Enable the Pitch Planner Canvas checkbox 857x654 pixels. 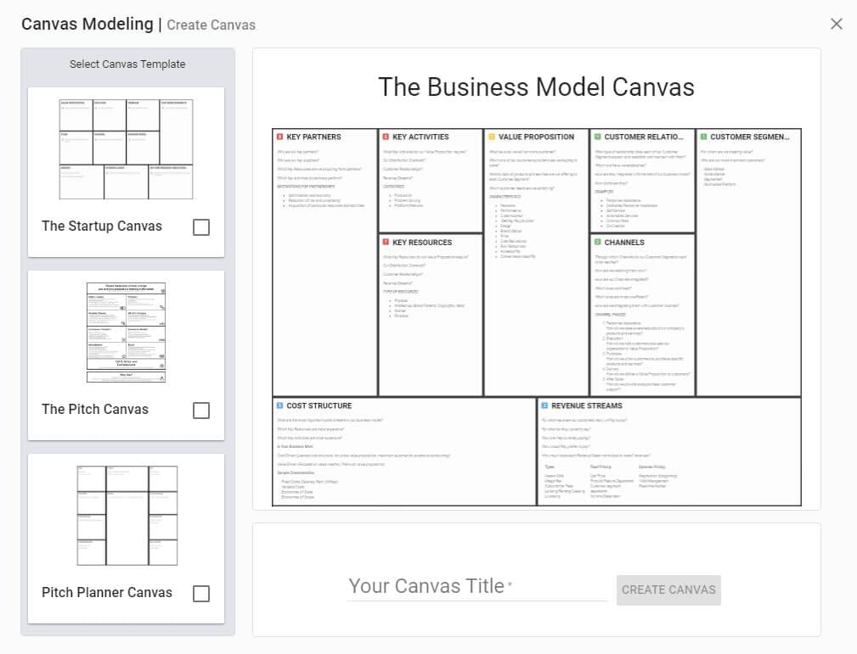201,594
